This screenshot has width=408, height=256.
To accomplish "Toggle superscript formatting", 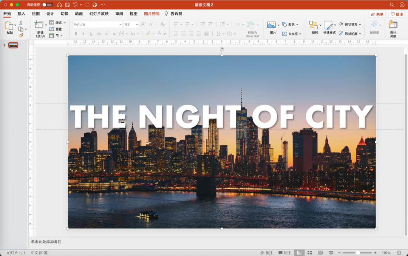I will (x=107, y=34).
